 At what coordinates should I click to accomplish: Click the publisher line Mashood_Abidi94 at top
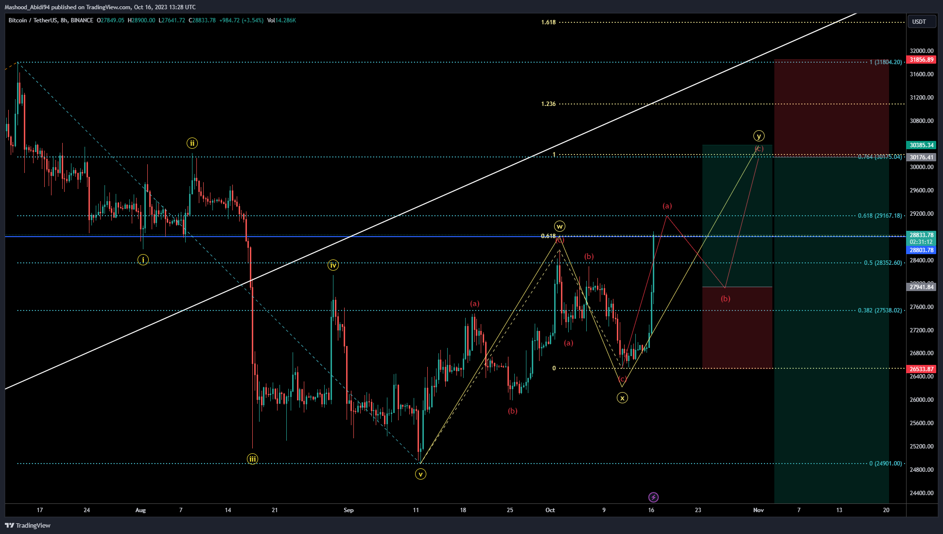[100, 7]
